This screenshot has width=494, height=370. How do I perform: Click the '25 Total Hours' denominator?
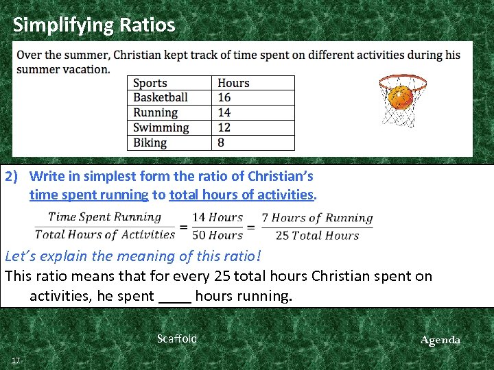317,235
